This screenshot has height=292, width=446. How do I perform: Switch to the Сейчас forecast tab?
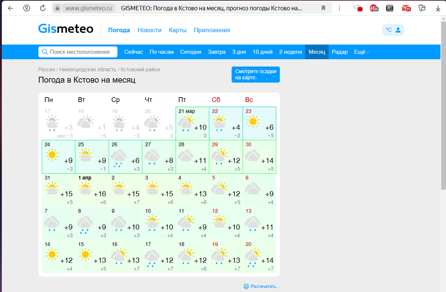pyautogui.click(x=134, y=52)
